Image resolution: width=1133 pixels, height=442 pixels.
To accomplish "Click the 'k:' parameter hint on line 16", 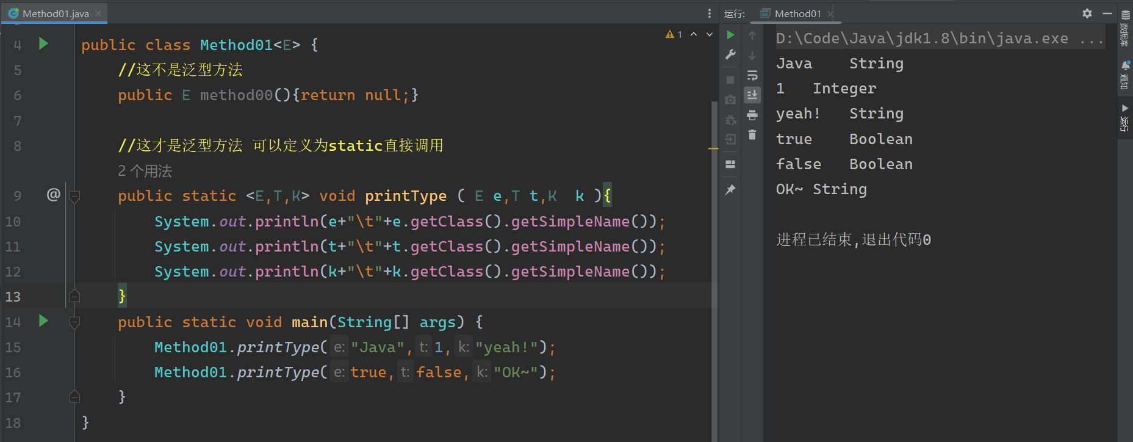I will (482, 372).
